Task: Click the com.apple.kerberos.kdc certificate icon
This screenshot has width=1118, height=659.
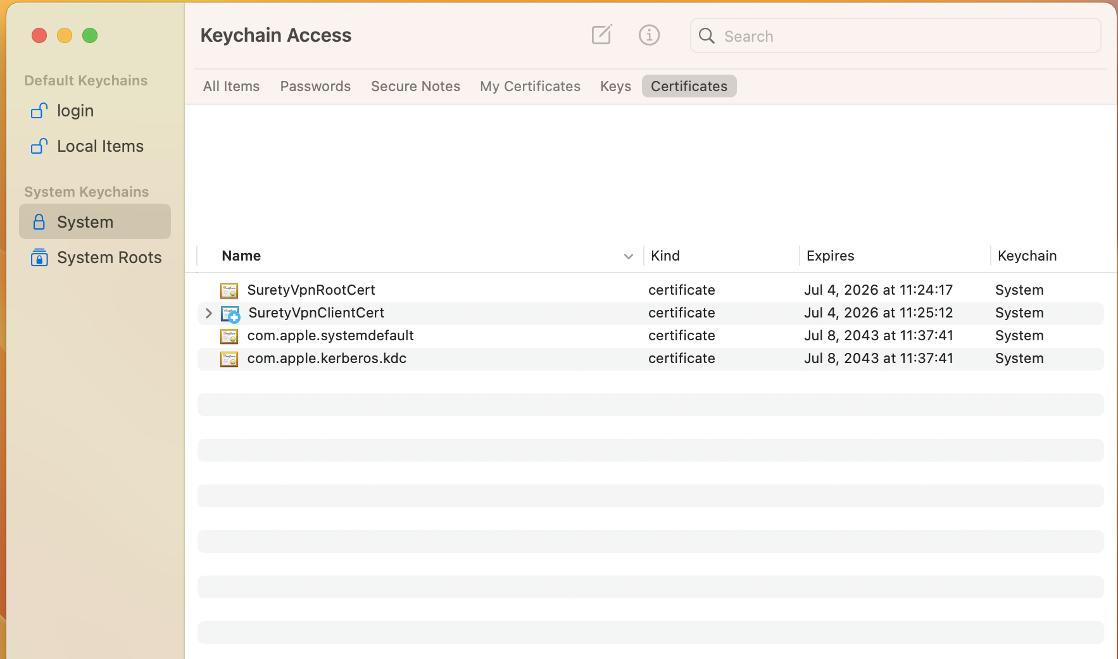Action: 229,359
